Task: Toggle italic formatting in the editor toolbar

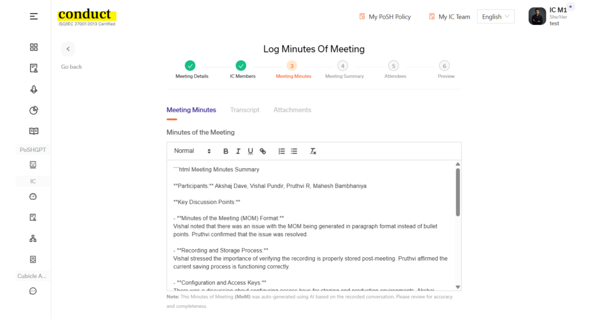Action: coord(238,151)
